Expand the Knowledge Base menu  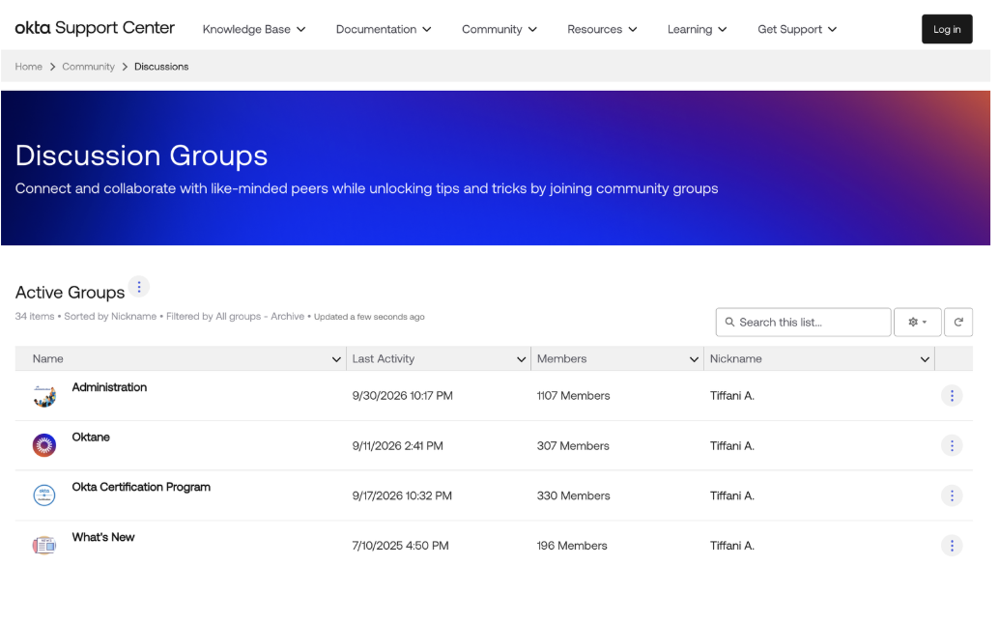click(254, 29)
